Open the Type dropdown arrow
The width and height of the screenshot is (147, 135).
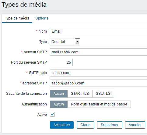coord(78,42)
